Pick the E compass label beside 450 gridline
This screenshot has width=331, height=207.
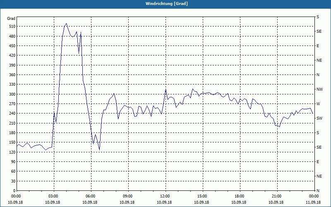(x=318, y=46)
